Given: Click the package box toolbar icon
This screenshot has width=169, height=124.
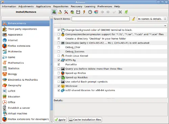Looking at the screenshot, I should [72, 12].
